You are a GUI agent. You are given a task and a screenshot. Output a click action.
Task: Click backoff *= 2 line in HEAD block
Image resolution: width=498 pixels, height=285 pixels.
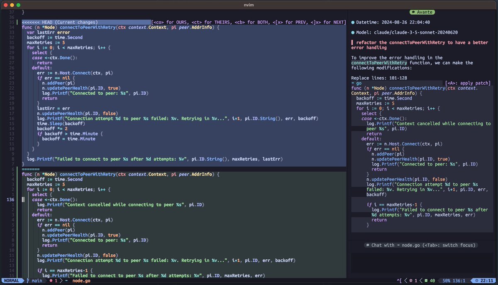tap(52, 129)
